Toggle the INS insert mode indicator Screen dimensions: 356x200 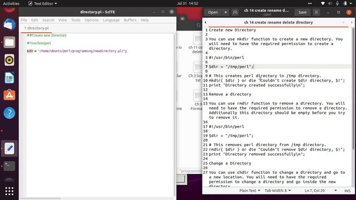347,191
